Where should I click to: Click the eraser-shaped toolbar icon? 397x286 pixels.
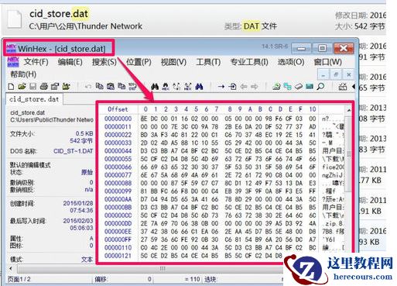click(x=299, y=87)
